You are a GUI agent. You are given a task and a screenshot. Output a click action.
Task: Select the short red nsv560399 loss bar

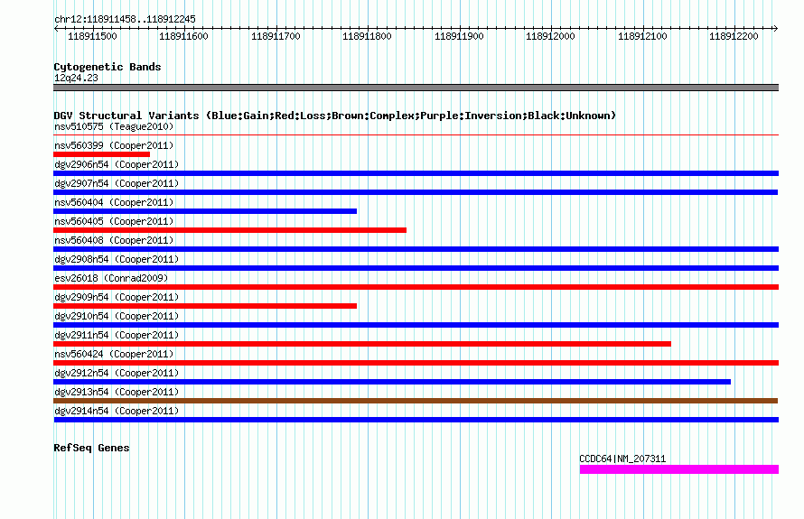pyautogui.click(x=101, y=154)
